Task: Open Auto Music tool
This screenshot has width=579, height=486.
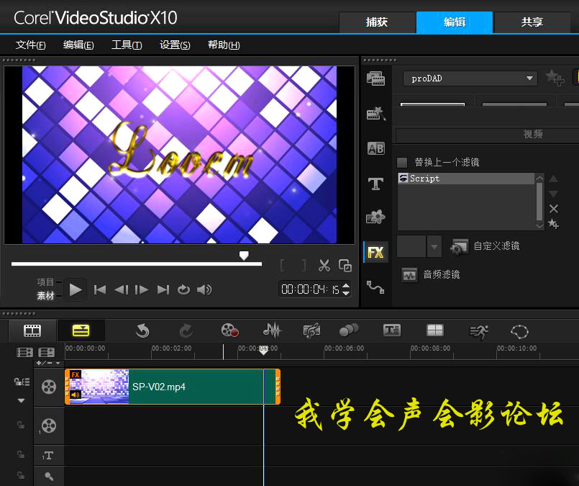Action: point(311,330)
